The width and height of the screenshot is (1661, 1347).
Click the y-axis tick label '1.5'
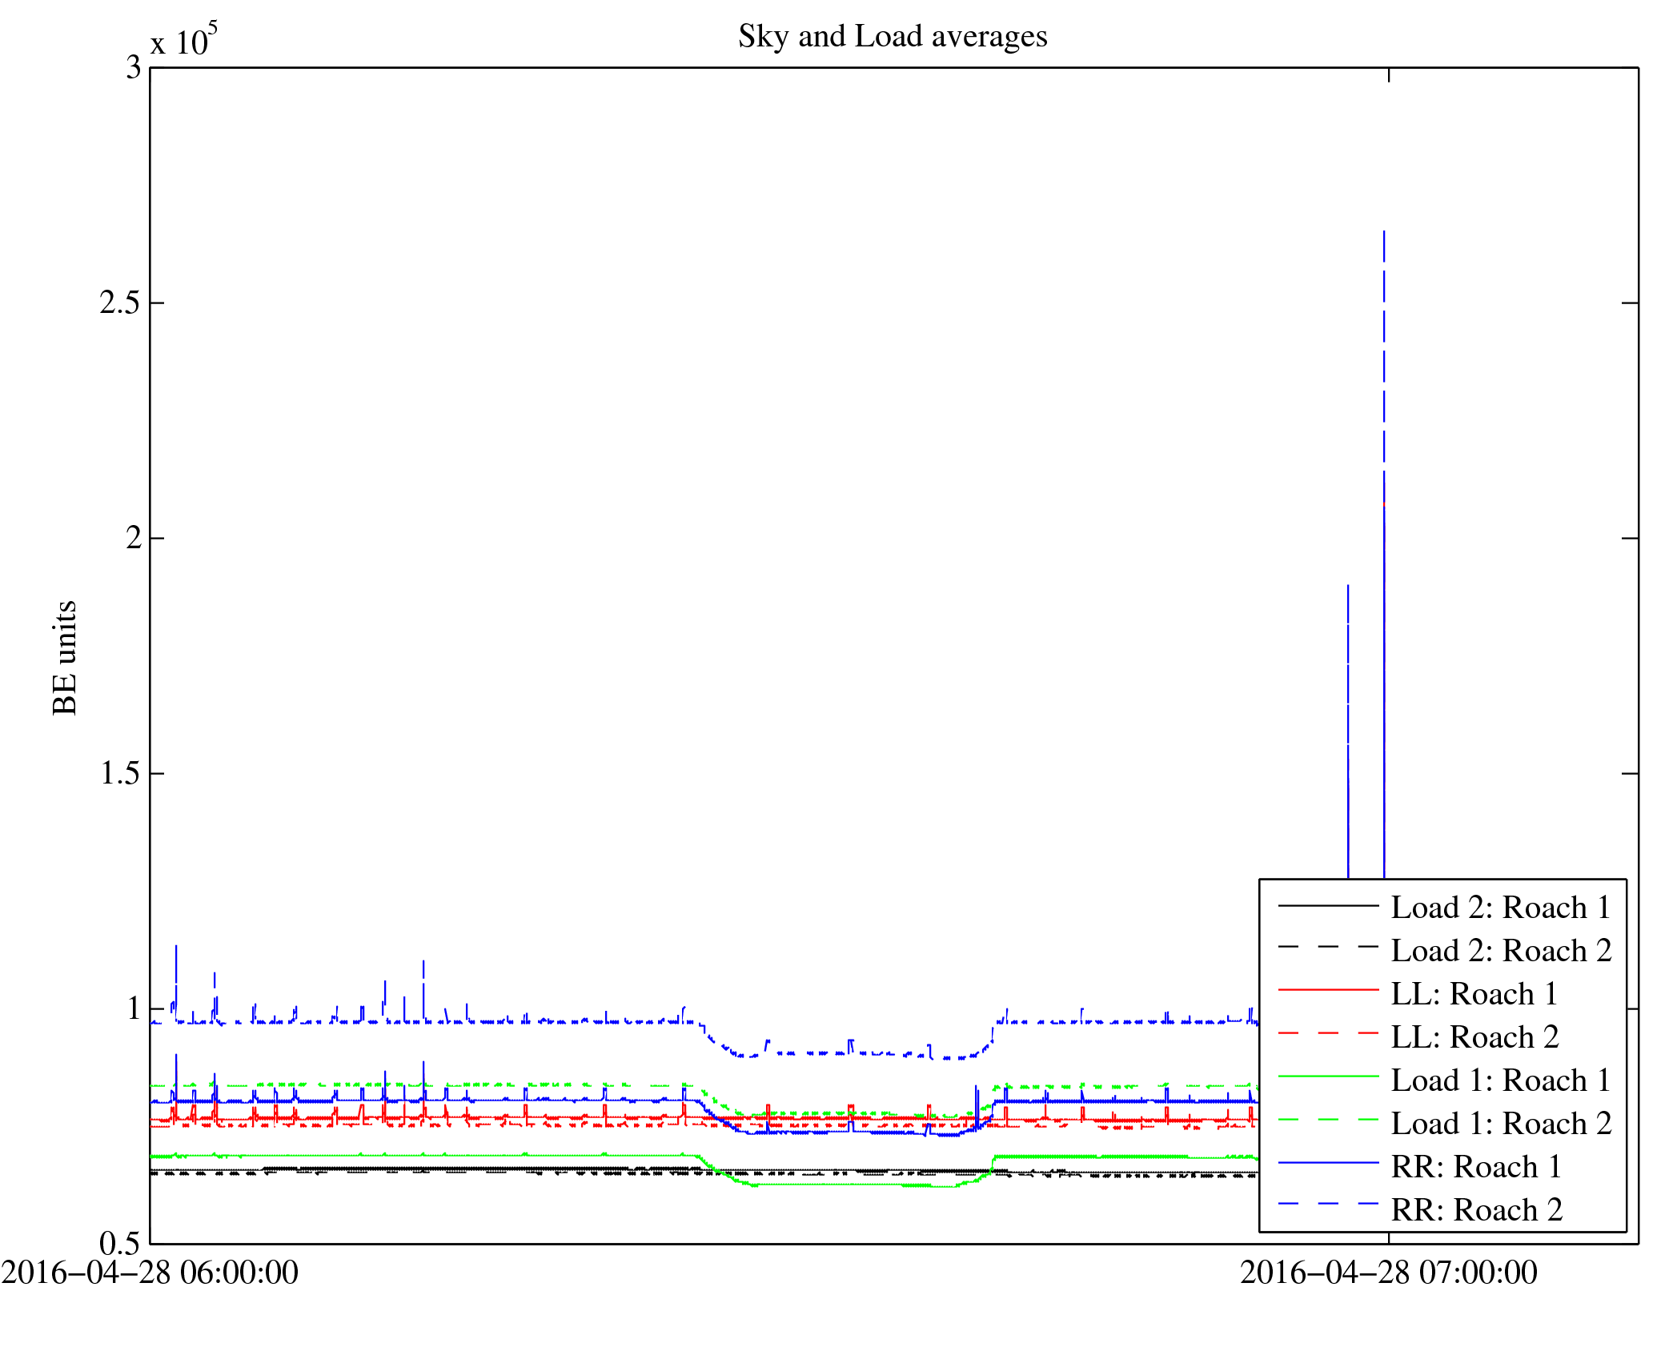click(x=120, y=773)
